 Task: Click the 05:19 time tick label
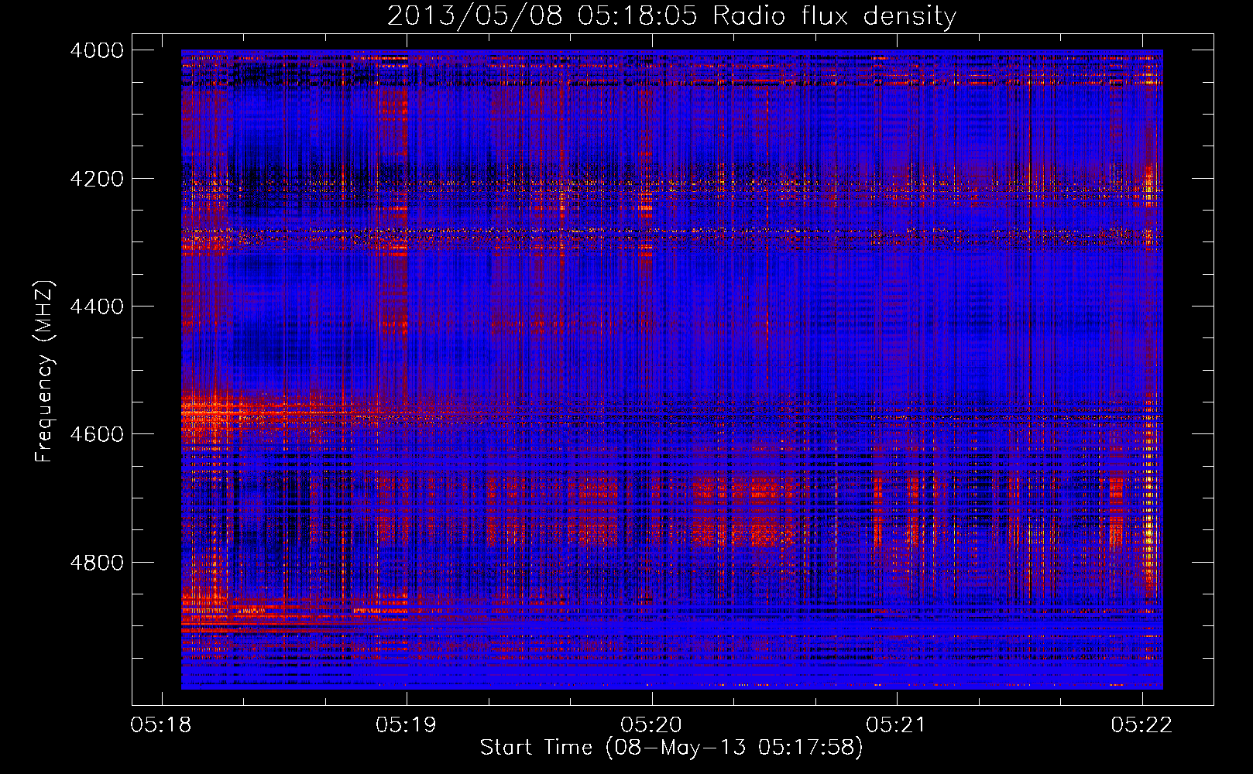click(x=407, y=725)
